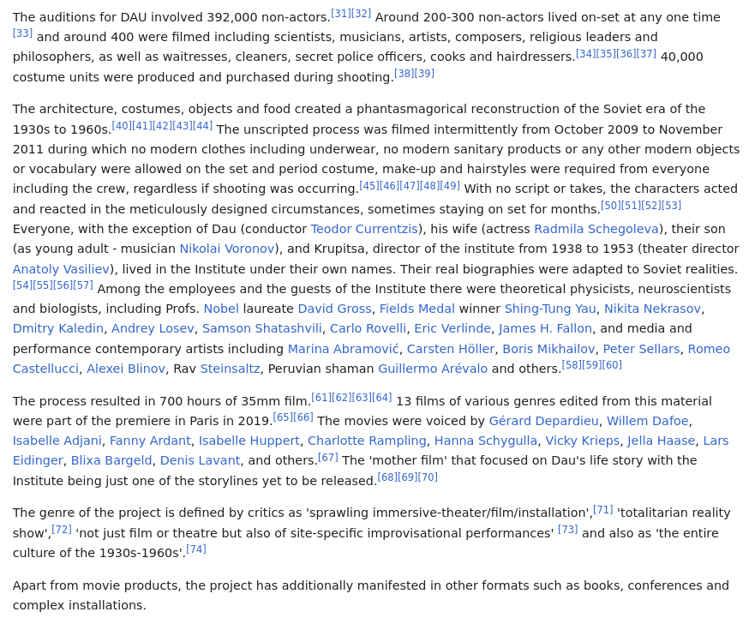The image size is (755, 618).
Task: Jump to citation [53]
Action: pyautogui.click(x=671, y=205)
